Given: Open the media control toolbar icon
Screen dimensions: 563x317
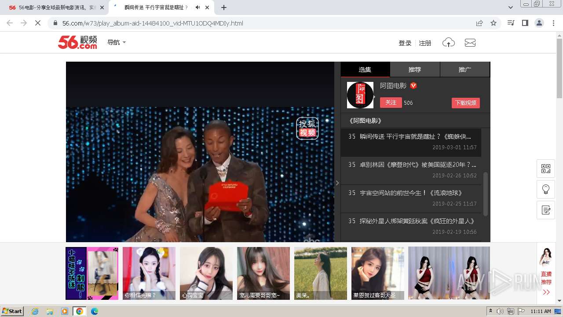Looking at the screenshot, I should [x=511, y=23].
